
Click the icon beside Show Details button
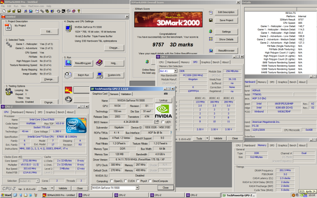pos(211,39)
